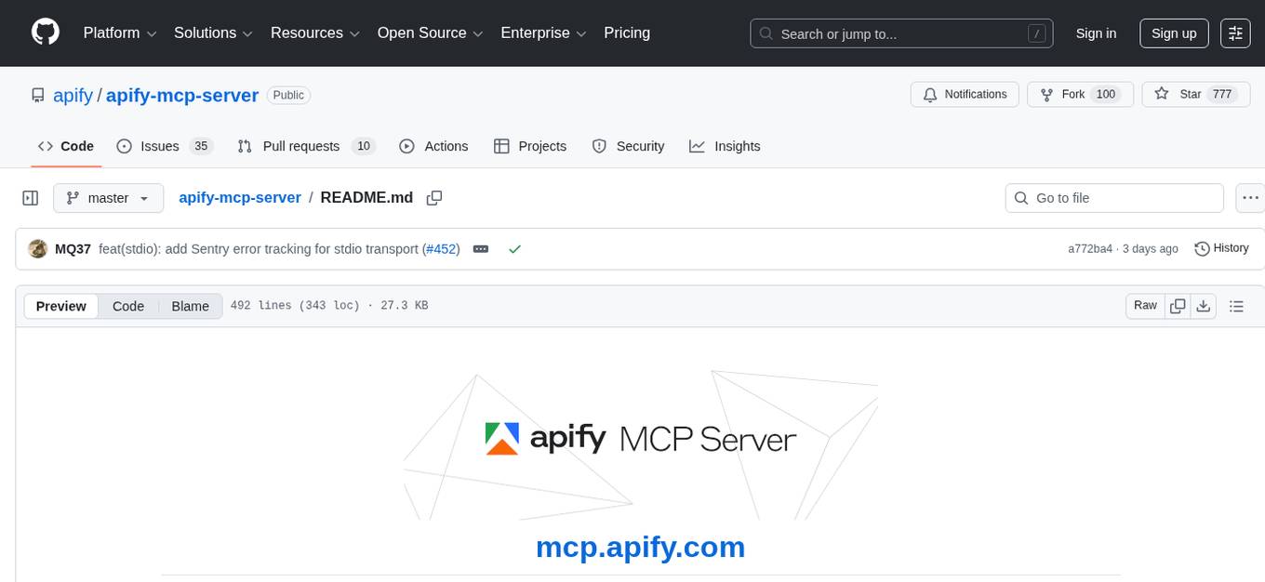Visit the mcp.apify.com link
The image size is (1265, 582).
point(640,547)
